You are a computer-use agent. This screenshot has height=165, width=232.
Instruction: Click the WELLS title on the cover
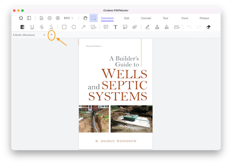pyautogui.click(x=124, y=74)
